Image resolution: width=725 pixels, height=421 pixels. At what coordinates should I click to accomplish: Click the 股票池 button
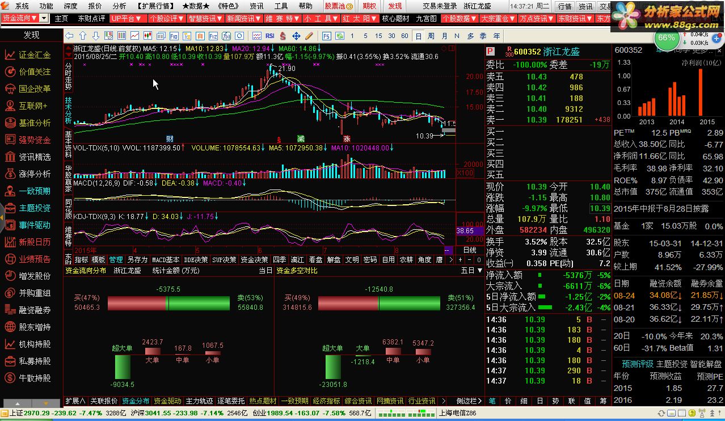[339, 6]
